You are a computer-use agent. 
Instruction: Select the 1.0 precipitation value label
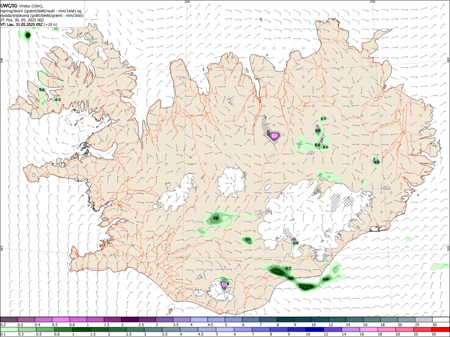click(248, 240)
